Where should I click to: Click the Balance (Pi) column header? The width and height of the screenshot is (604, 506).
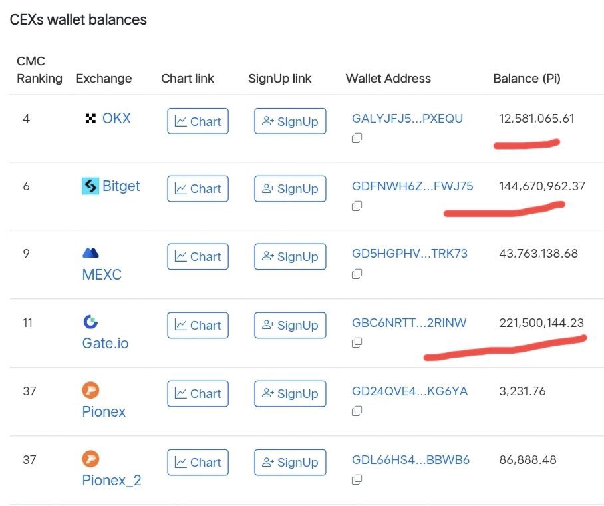[527, 79]
